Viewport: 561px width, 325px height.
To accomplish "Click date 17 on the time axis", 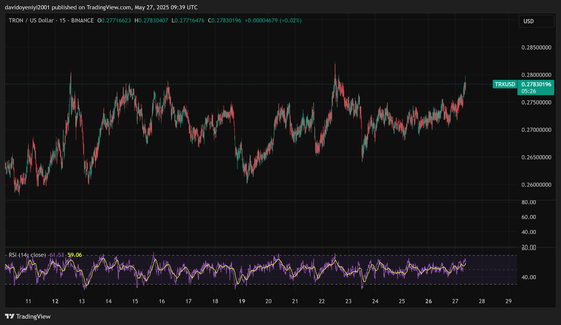I will pyautogui.click(x=188, y=301).
